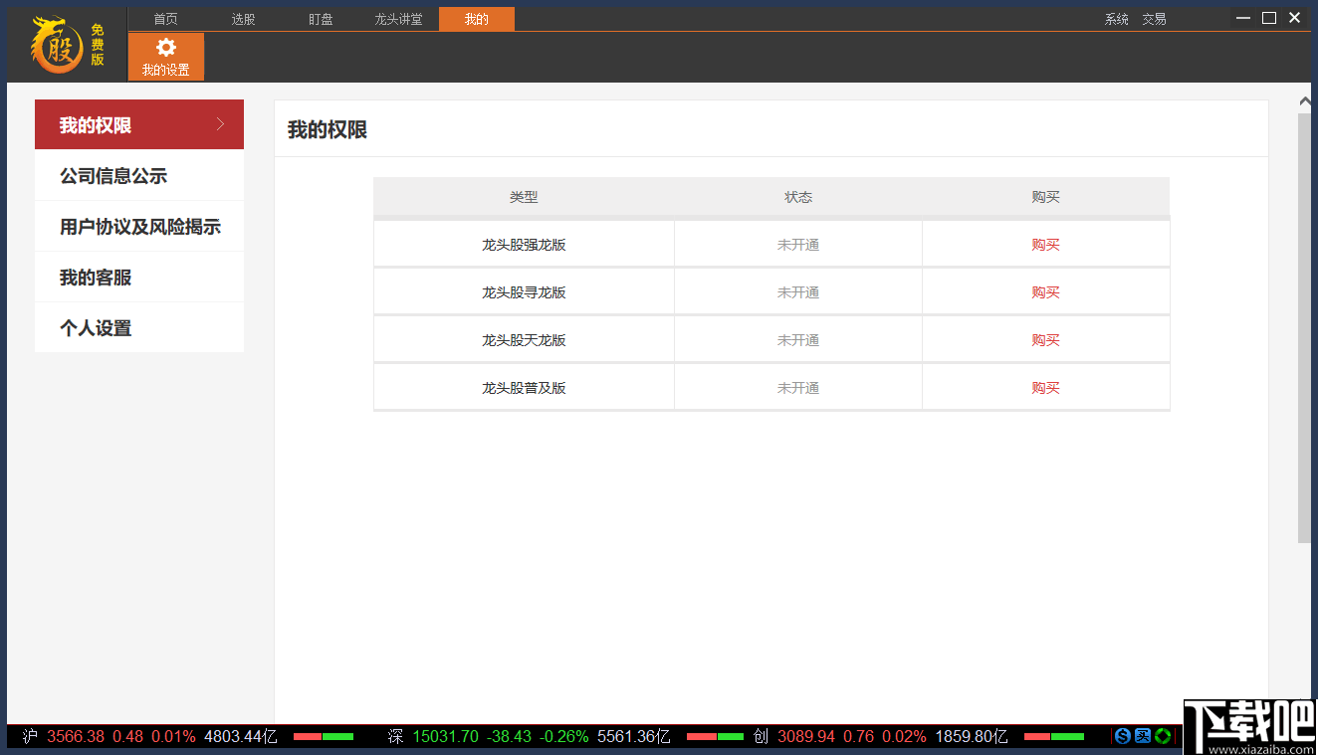
Task: Click Shanghai turnover 4803.44亿
Action: [241, 737]
